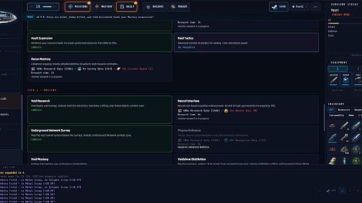Filter inventory by Consumables
Viewport: 362px width, 203px height.
coord(337,115)
